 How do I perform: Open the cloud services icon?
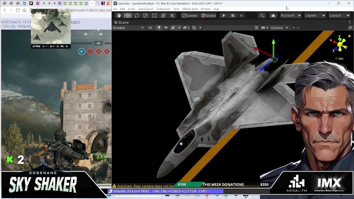(273, 15)
